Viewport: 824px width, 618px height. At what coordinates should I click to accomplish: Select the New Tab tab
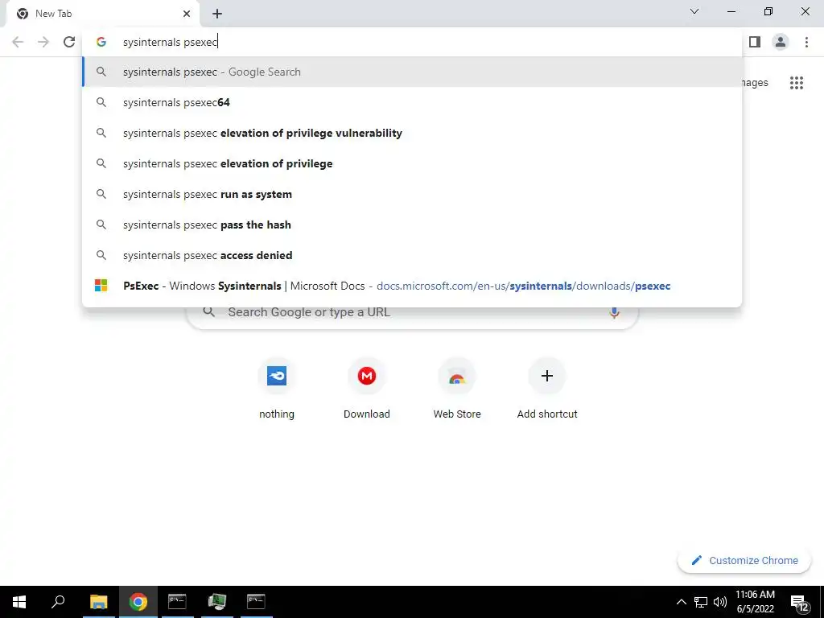click(103, 14)
